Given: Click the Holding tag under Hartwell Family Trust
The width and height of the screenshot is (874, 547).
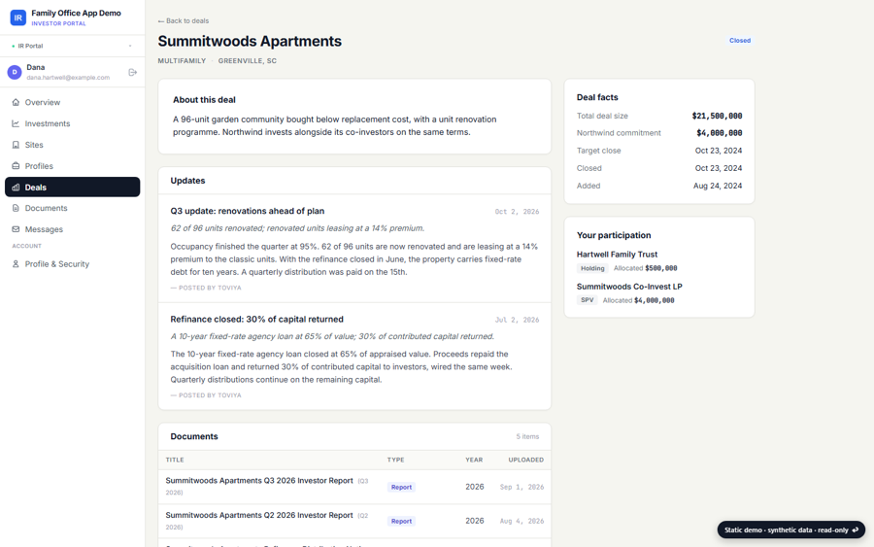Looking at the screenshot, I should tap(592, 268).
